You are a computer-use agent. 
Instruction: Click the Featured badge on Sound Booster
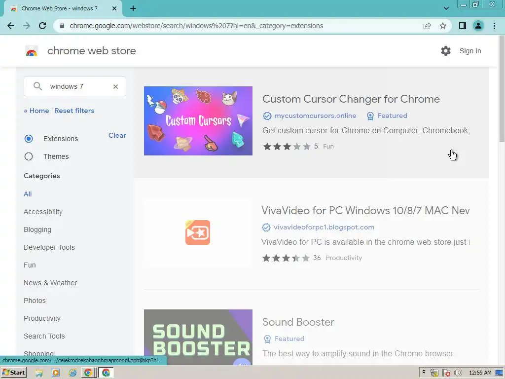[x=284, y=339]
